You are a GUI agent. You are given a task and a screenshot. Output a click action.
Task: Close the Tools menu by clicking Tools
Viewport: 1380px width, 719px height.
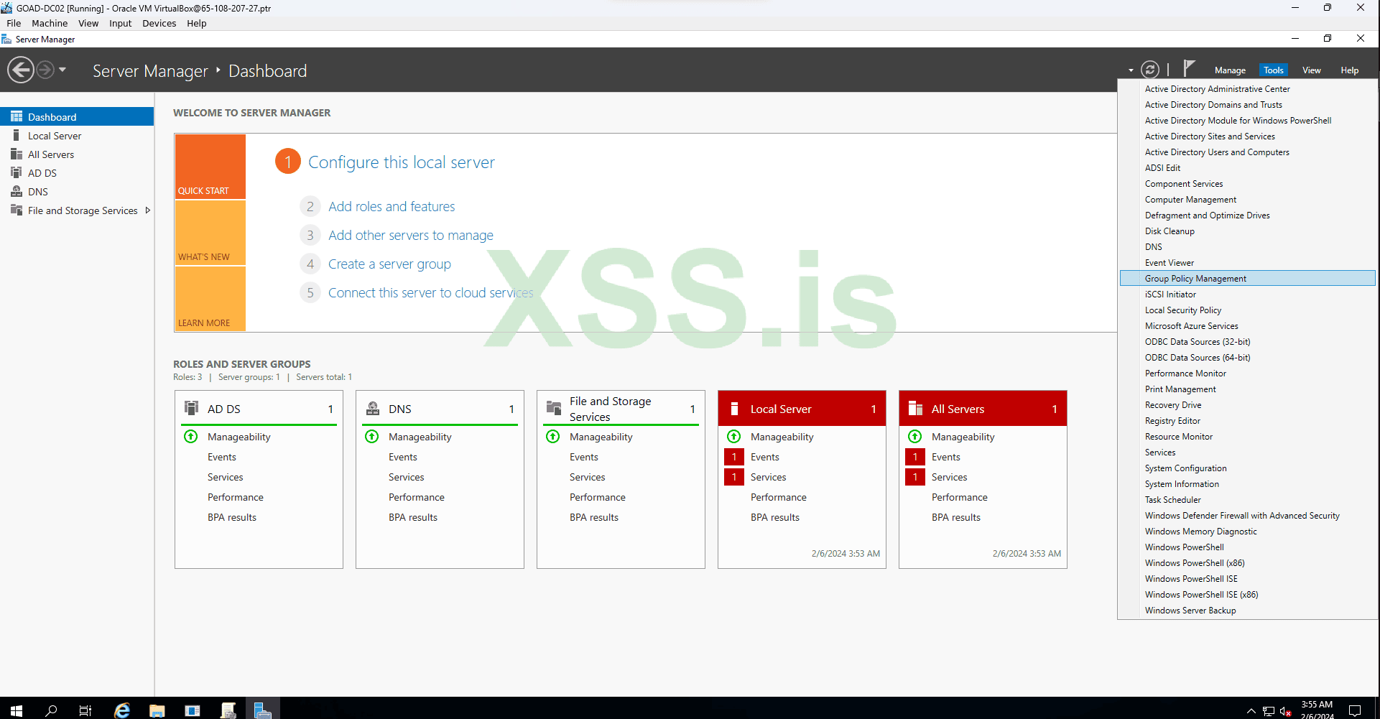click(1274, 70)
